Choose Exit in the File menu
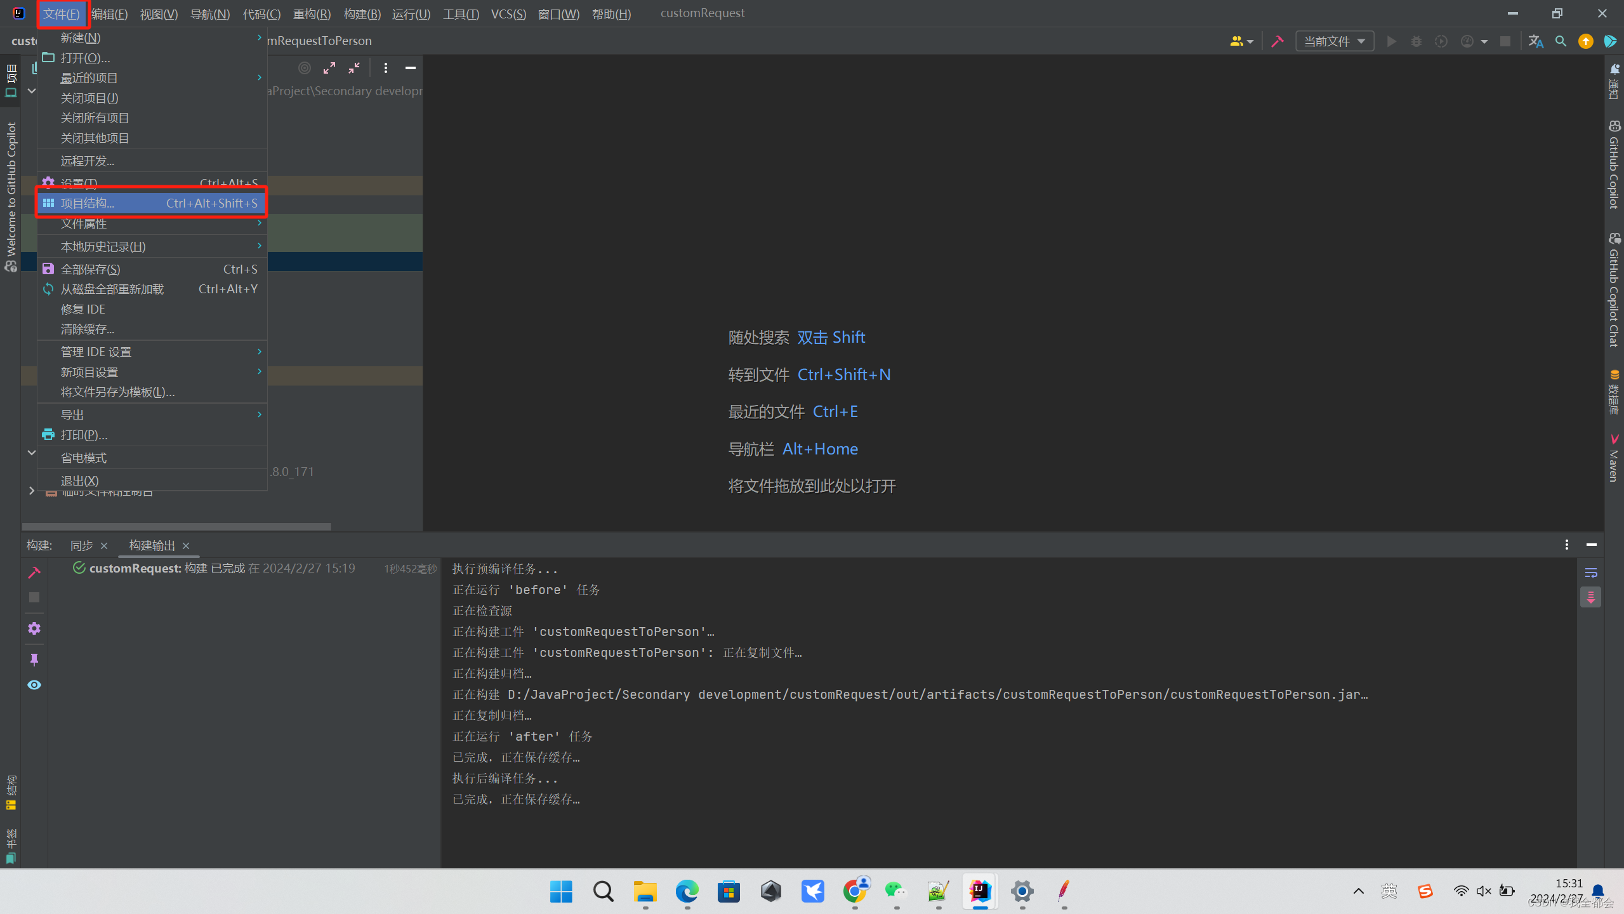This screenshot has width=1624, height=914. [x=152, y=480]
